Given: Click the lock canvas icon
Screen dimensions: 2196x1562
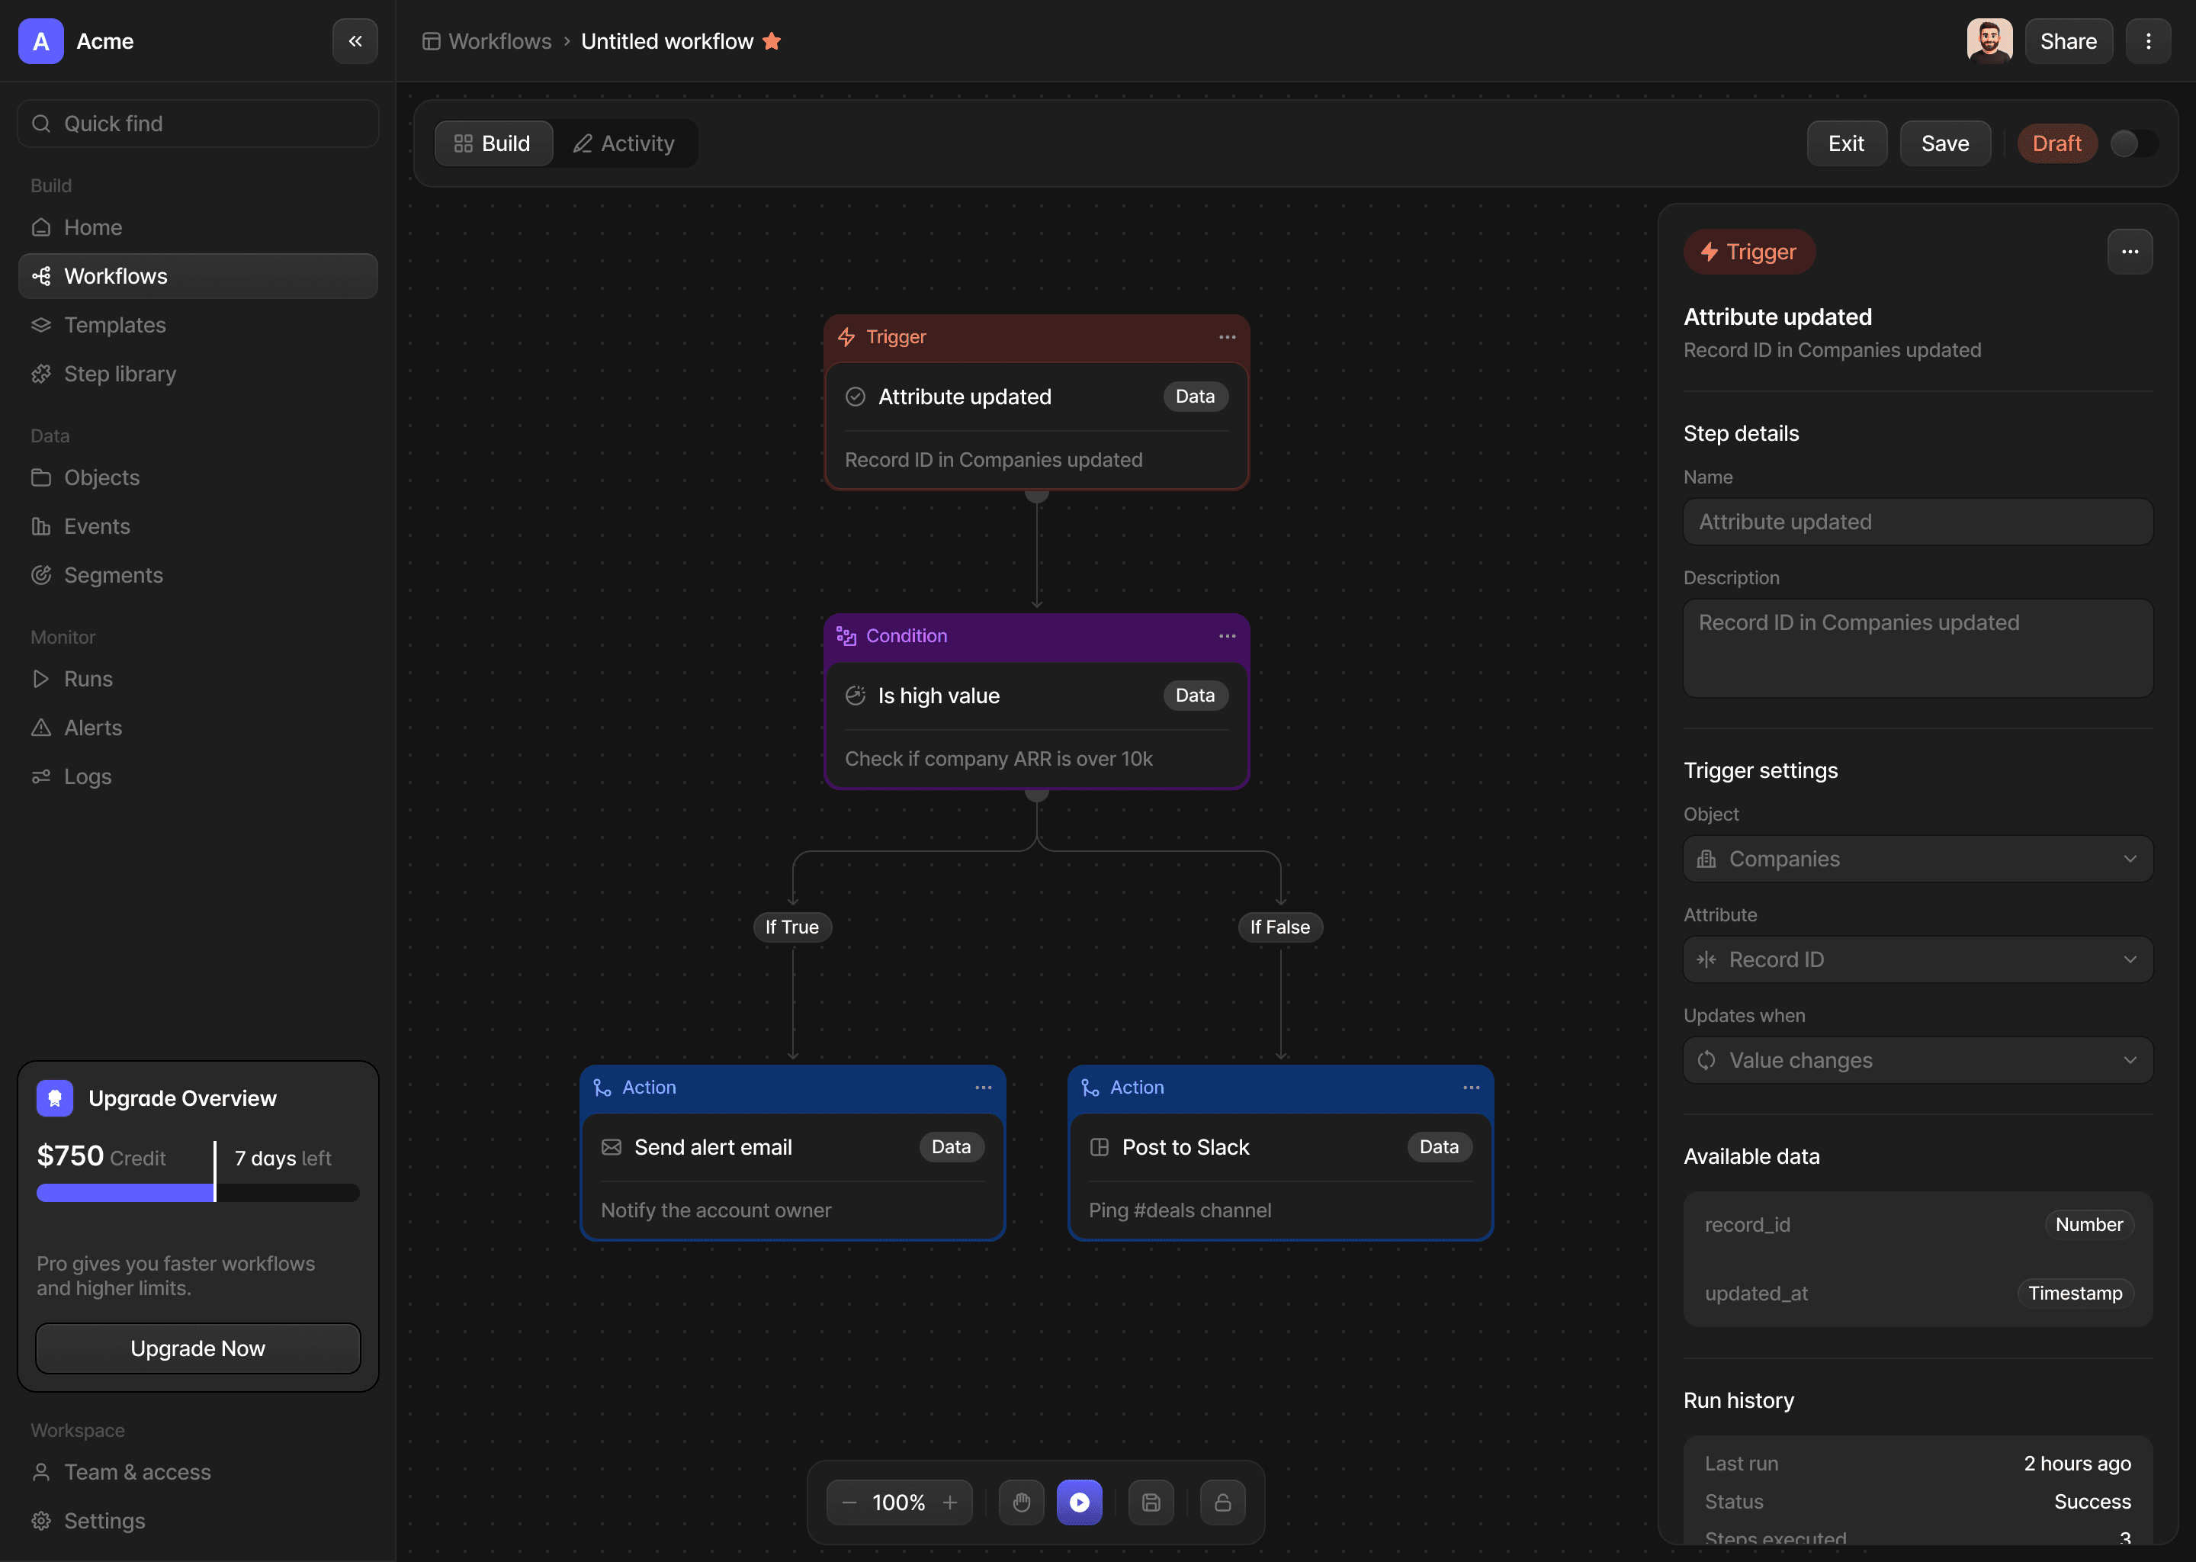Looking at the screenshot, I should point(1222,1503).
